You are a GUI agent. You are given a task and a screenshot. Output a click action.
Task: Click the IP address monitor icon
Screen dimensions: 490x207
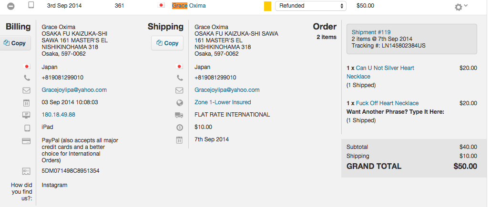pyautogui.click(x=27, y=115)
